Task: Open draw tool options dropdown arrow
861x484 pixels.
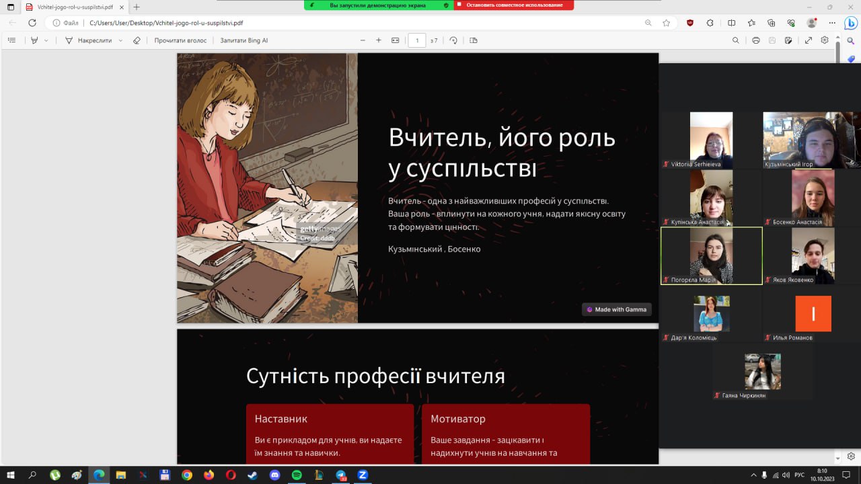Action: coord(121,40)
